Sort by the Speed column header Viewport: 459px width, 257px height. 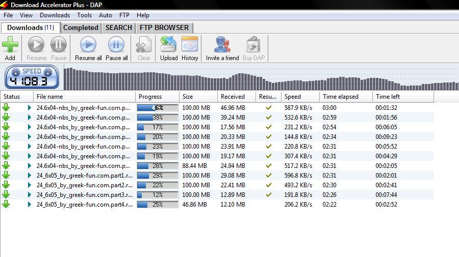pos(300,97)
